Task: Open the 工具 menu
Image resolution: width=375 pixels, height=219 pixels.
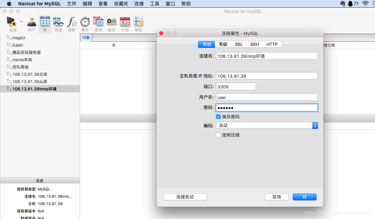Action: pos(154,4)
